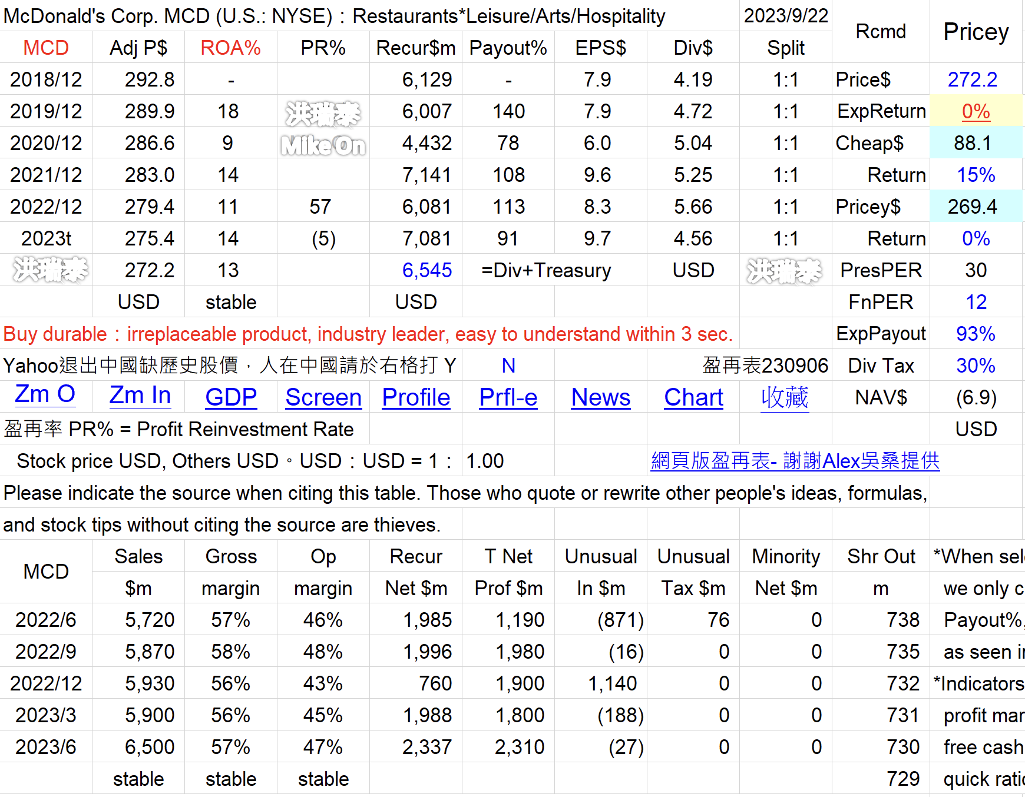
Task: Select the PresPER value 30
Action: tap(976, 270)
